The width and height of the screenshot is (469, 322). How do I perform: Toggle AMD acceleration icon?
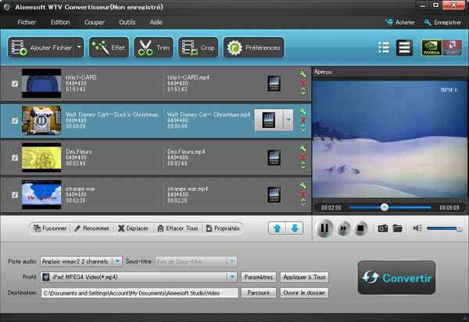pyautogui.click(x=453, y=48)
